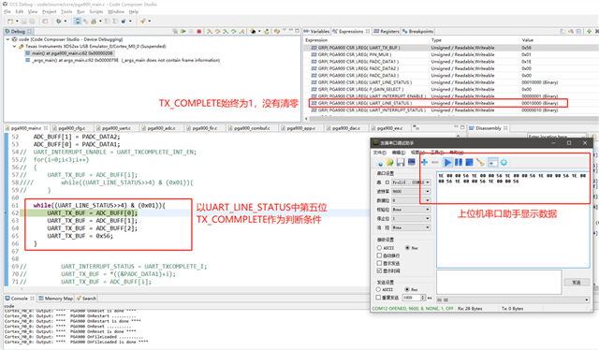Click the Save icon in CCS toolbar

point(24,21)
